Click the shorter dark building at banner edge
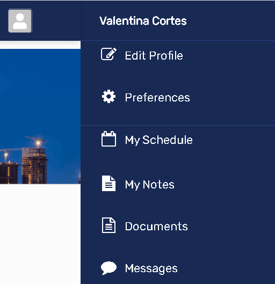 9,173
